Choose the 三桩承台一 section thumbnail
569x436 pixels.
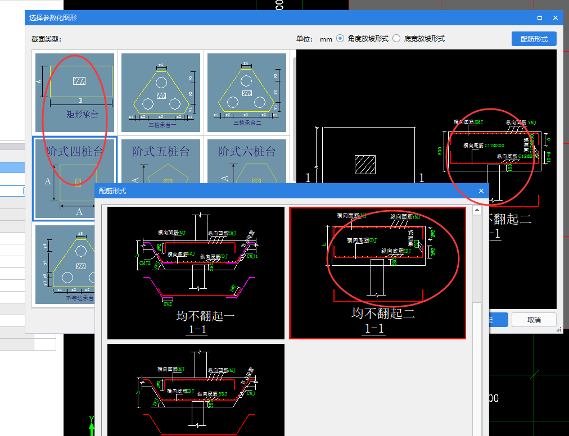tap(161, 93)
